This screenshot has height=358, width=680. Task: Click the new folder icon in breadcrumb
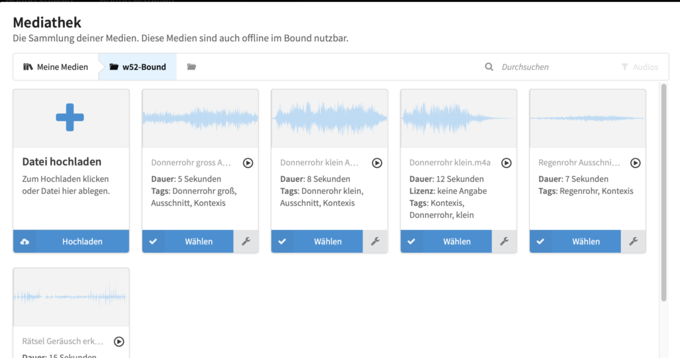click(191, 67)
